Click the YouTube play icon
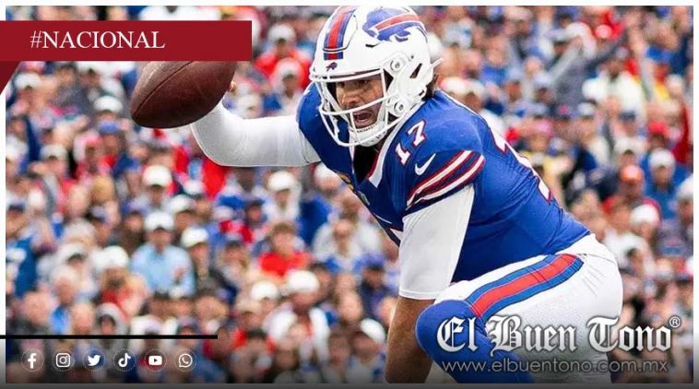 (x=155, y=360)
